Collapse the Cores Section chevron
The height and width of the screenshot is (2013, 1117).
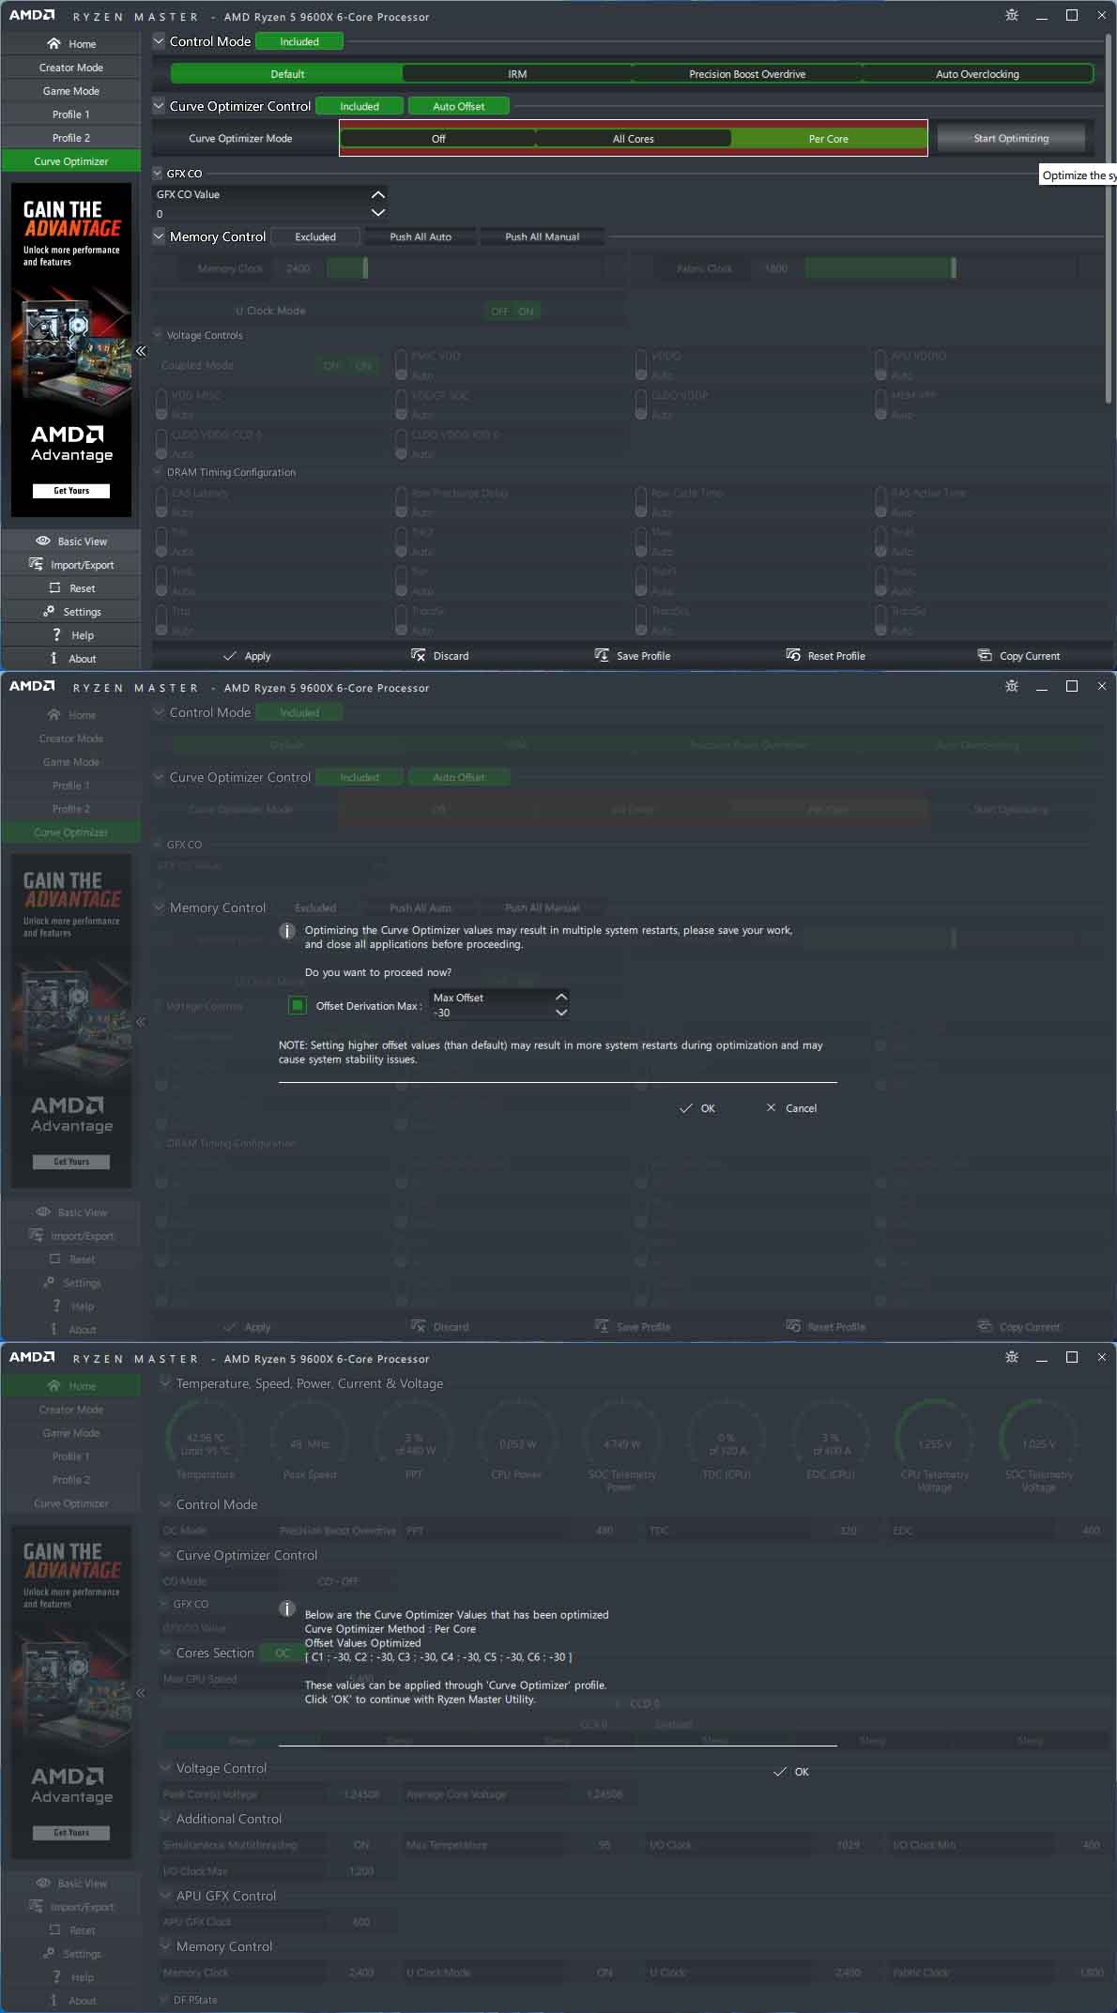click(x=165, y=1652)
